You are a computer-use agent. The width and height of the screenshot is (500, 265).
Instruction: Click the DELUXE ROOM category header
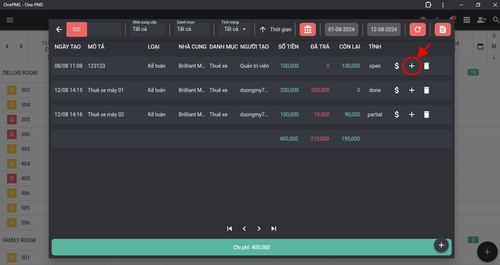(x=20, y=73)
